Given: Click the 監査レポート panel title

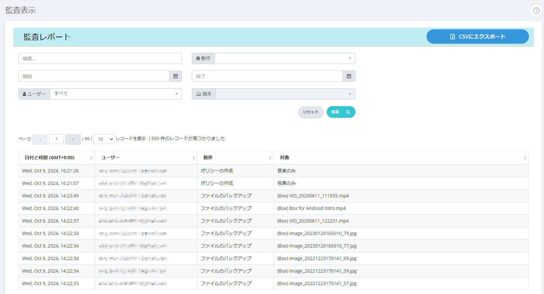Looking at the screenshot, I should 47,37.
